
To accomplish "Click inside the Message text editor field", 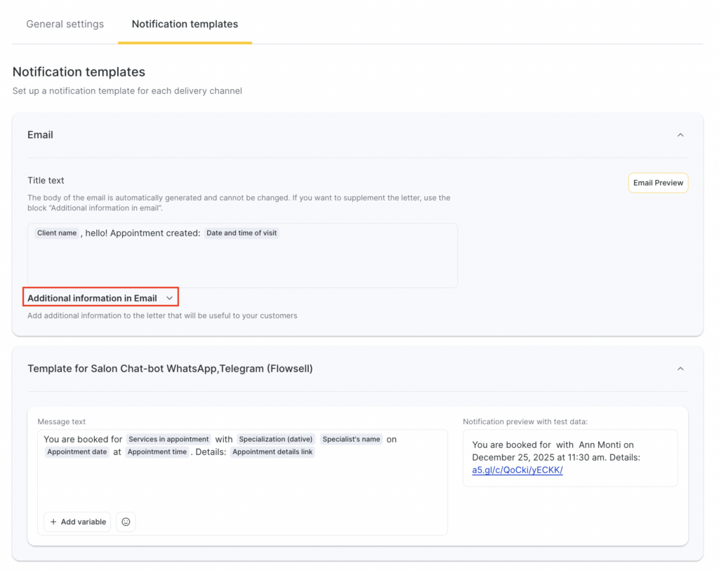I will click(242, 484).
